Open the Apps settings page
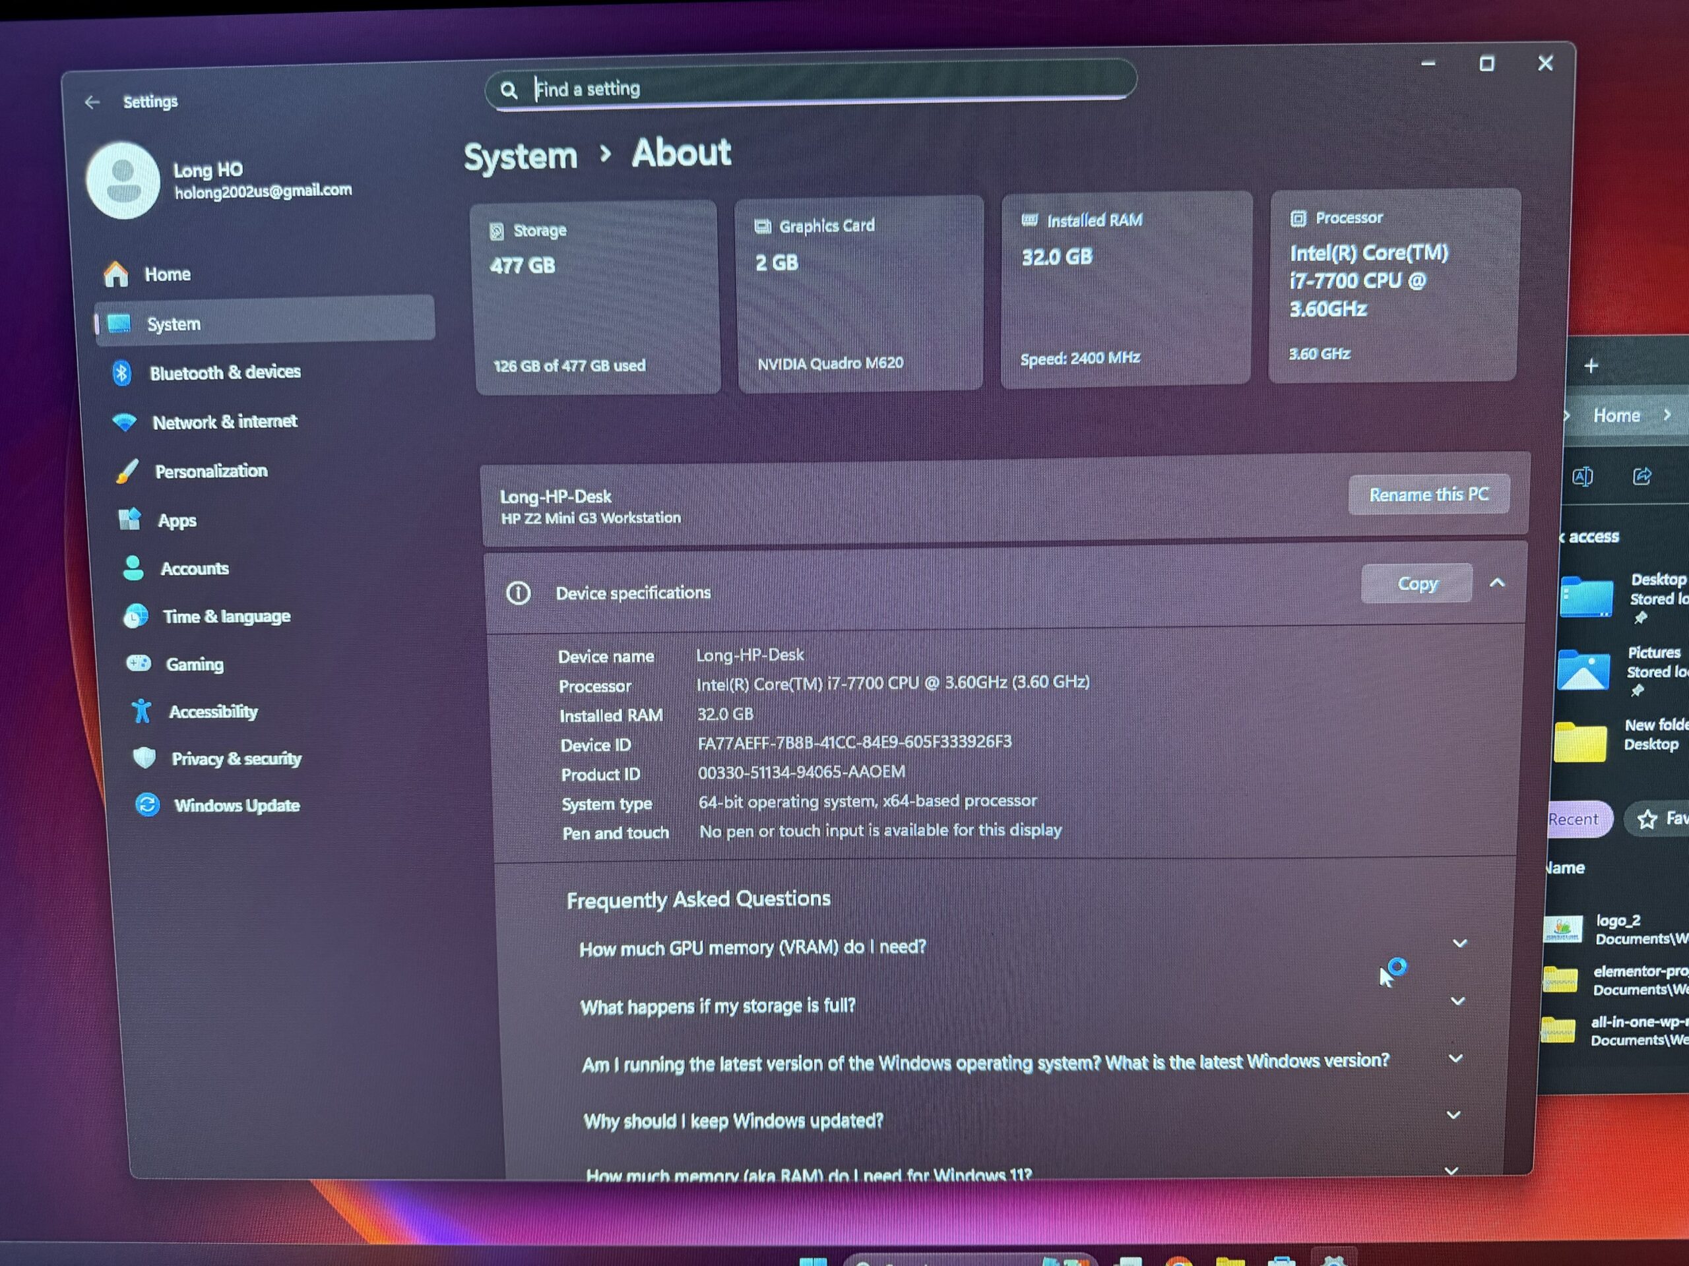The height and width of the screenshot is (1266, 1689). (x=176, y=520)
